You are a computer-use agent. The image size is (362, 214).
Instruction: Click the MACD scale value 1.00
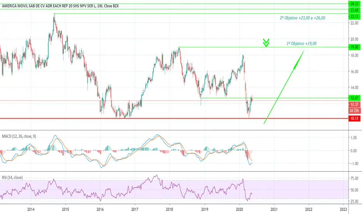(354, 138)
